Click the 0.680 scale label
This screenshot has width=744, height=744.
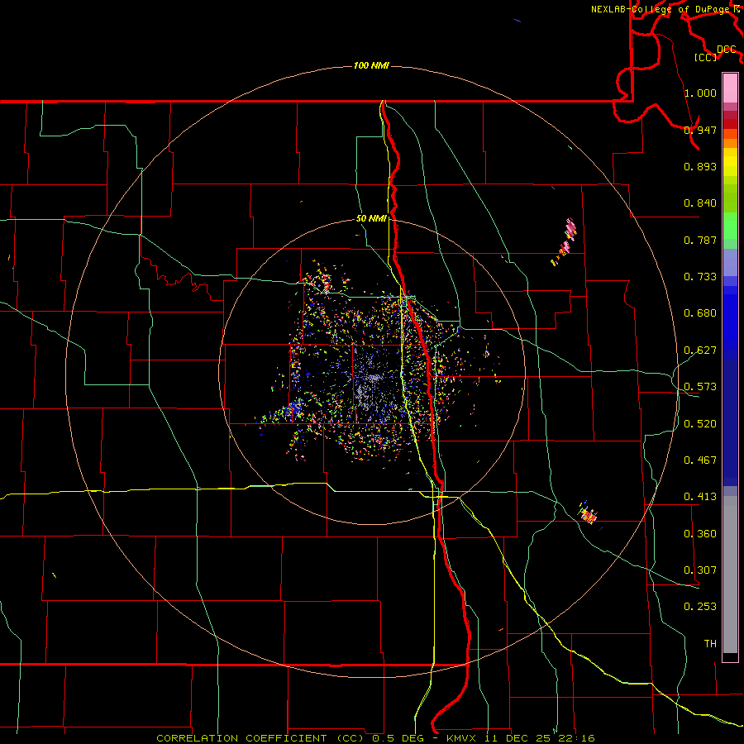[700, 313]
